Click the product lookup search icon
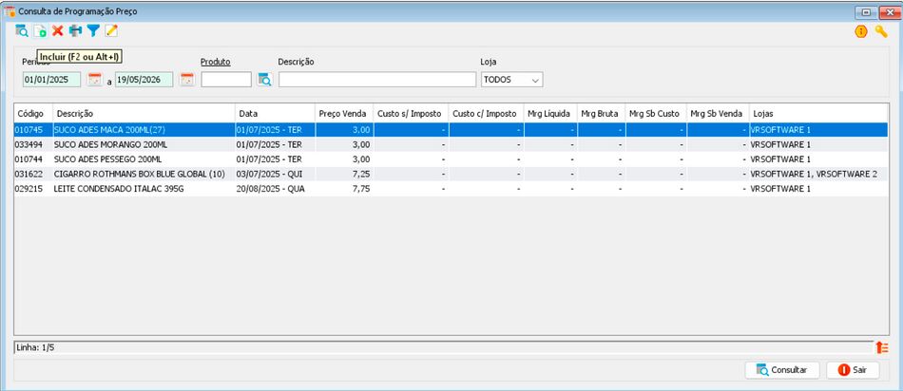 264,80
